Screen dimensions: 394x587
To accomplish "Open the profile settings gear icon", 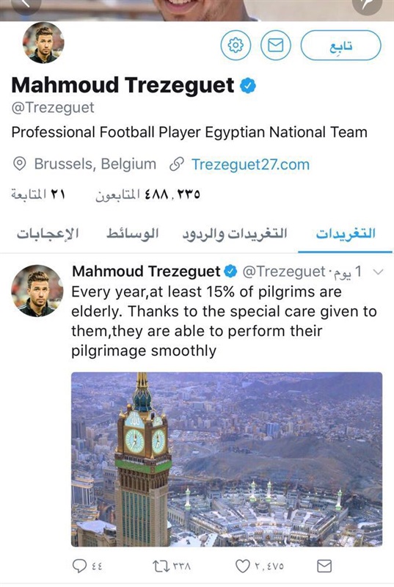I will click(236, 45).
